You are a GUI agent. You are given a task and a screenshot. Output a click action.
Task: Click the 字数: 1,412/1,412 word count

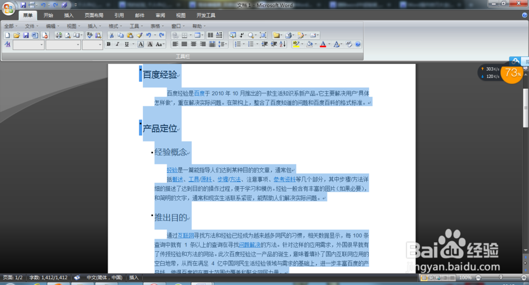[x=48, y=278]
